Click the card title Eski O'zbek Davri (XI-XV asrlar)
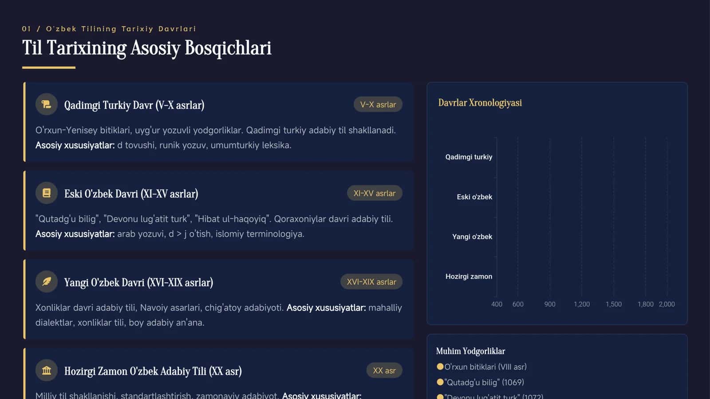The width and height of the screenshot is (710, 399). pyautogui.click(x=131, y=194)
